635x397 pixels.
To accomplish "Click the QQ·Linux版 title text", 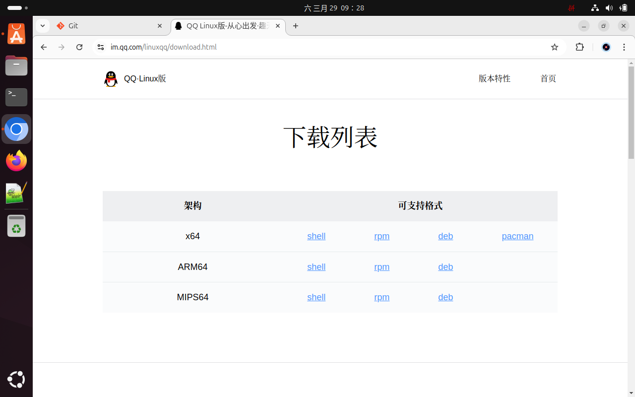I will [145, 78].
